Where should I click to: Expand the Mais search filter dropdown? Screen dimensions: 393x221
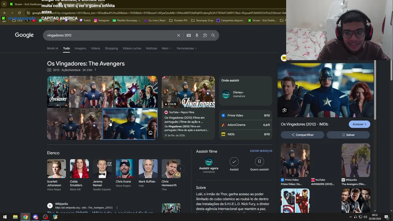pos(166,48)
